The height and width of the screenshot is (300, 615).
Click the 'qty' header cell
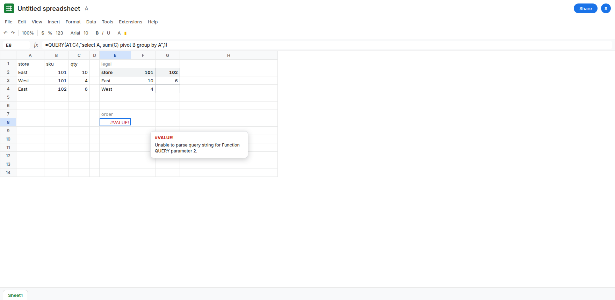(x=79, y=64)
